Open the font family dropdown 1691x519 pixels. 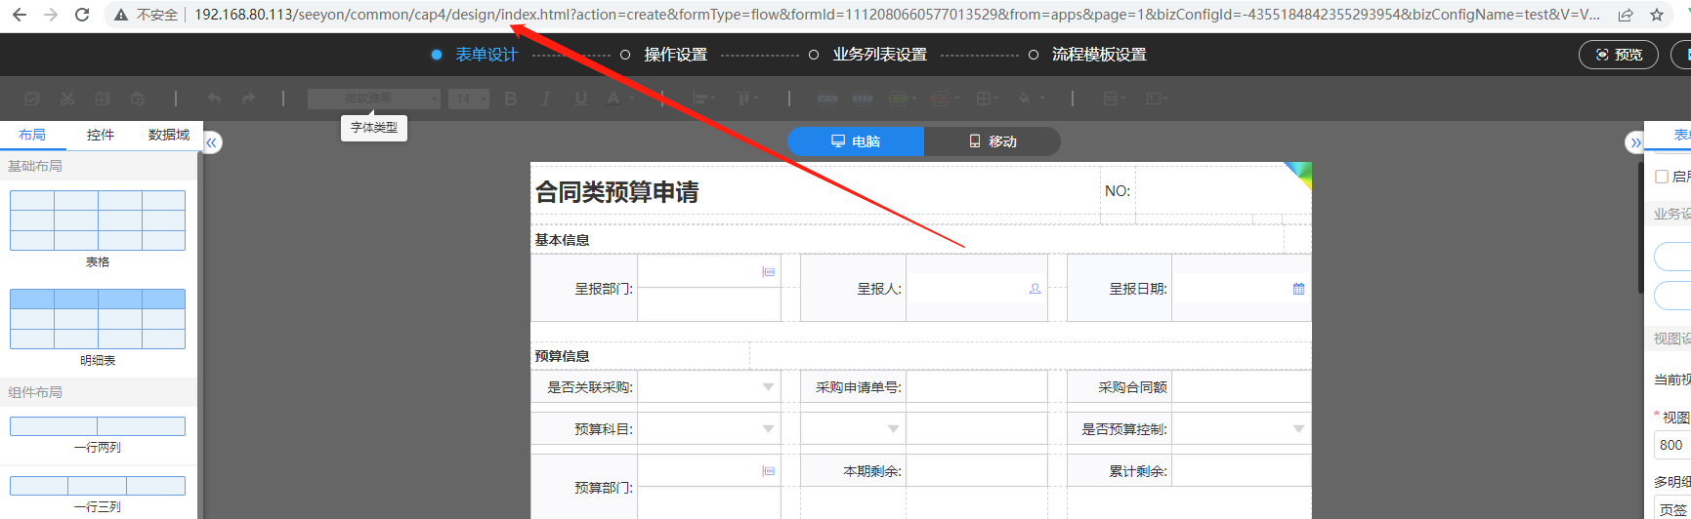click(374, 99)
